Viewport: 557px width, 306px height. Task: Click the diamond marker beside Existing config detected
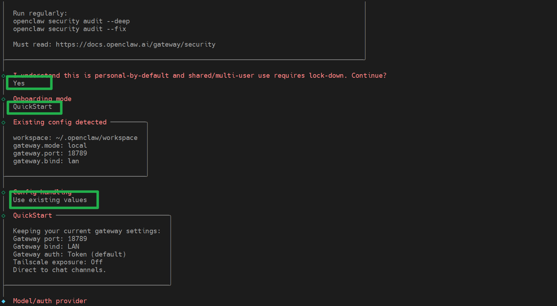pyautogui.click(x=4, y=123)
